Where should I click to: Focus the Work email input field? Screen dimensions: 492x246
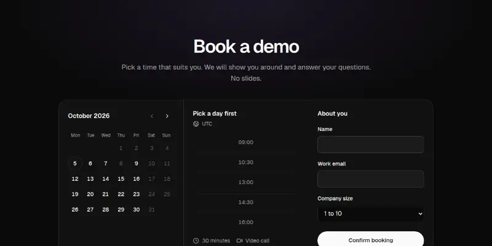[371, 179]
